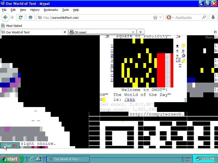Click the blue diamond icon link
Screen dimensions: 218x163
183,51
